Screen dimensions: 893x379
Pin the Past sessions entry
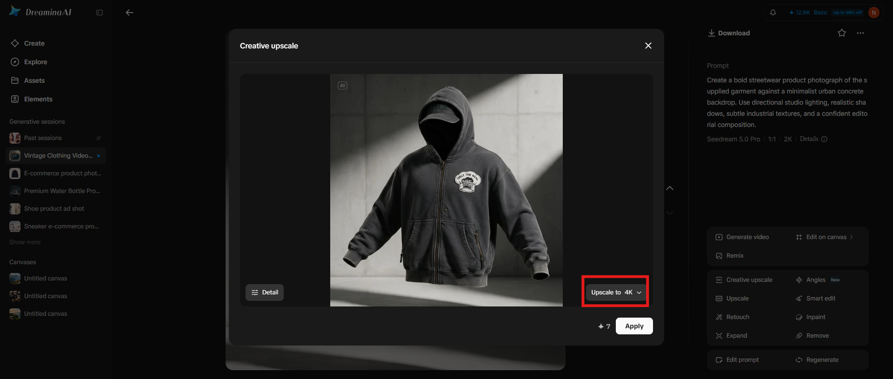[98, 138]
